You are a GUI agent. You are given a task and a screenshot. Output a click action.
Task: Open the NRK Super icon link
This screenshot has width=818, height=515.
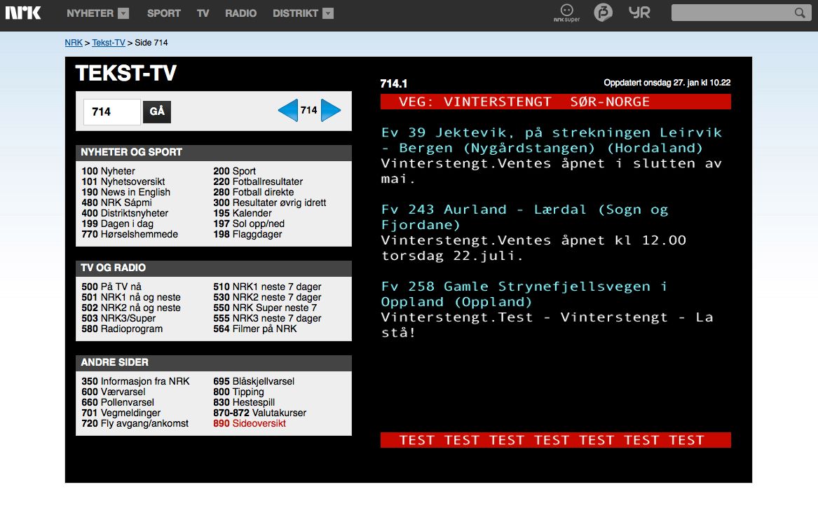[566, 13]
